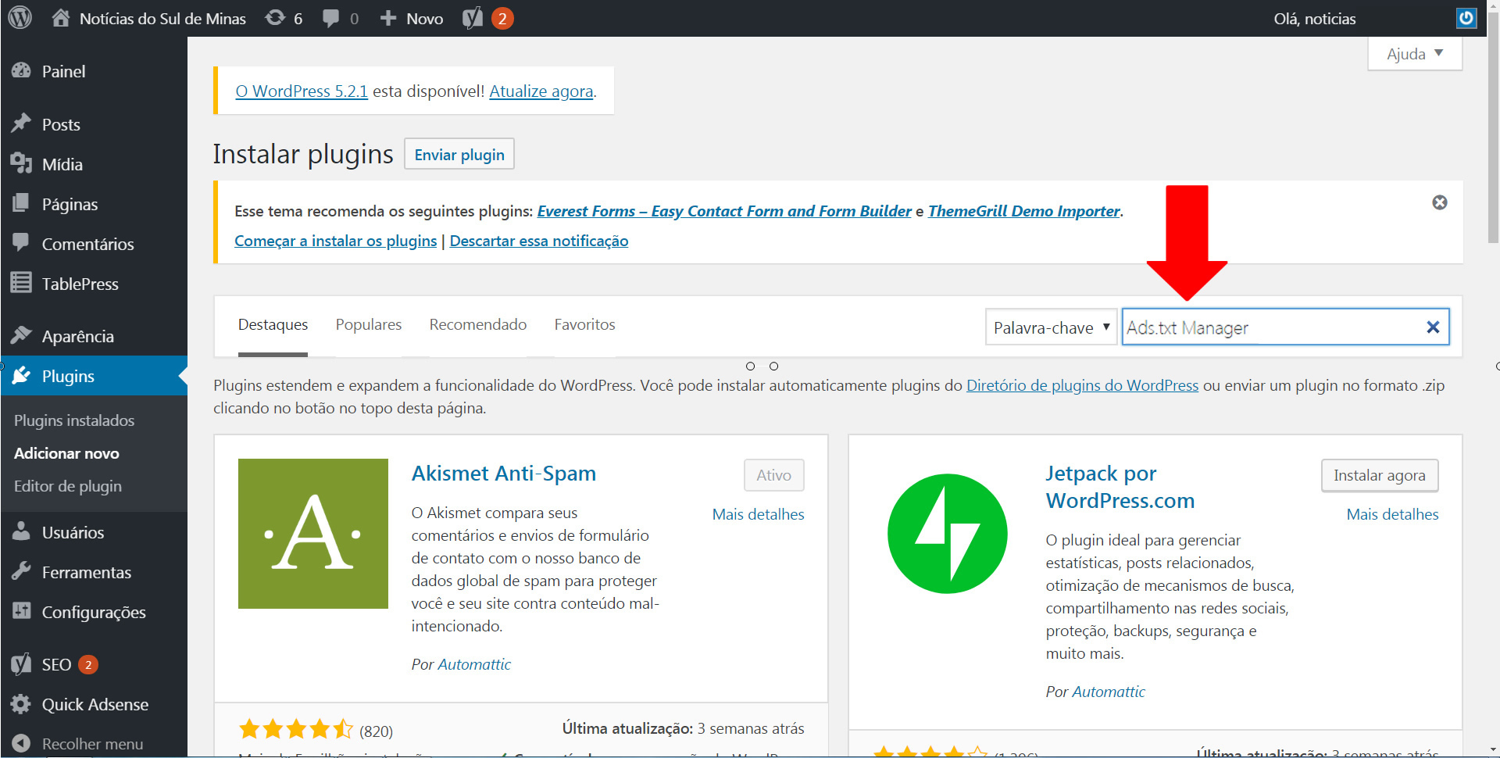Click the Posts pin icon
The height and width of the screenshot is (758, 1500).
point(22,123)
